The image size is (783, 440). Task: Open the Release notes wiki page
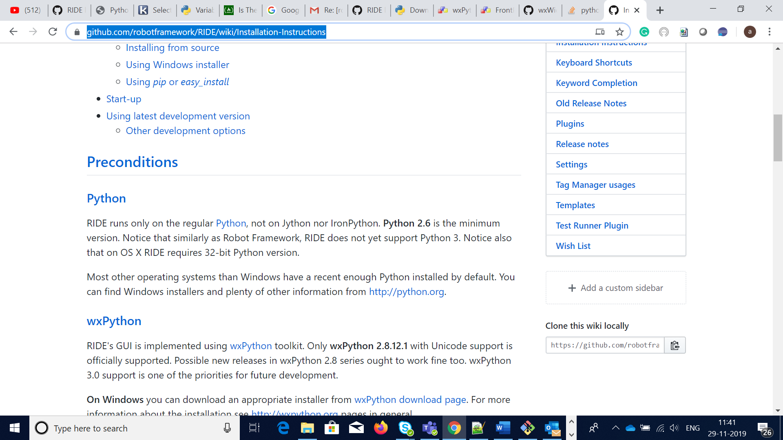(582, 144)
